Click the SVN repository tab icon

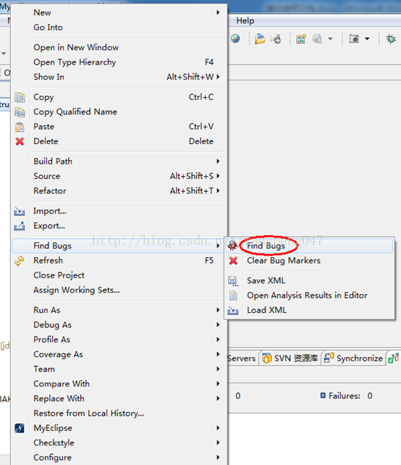(267, 359)
